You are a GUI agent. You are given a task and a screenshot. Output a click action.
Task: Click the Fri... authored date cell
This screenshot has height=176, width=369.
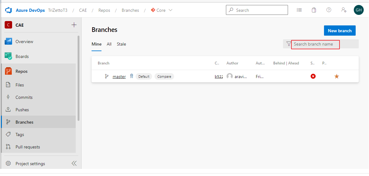coord(260,76)
